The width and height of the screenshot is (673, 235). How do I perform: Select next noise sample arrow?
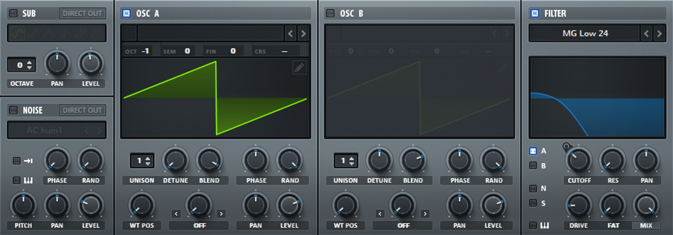pos(99,131)
